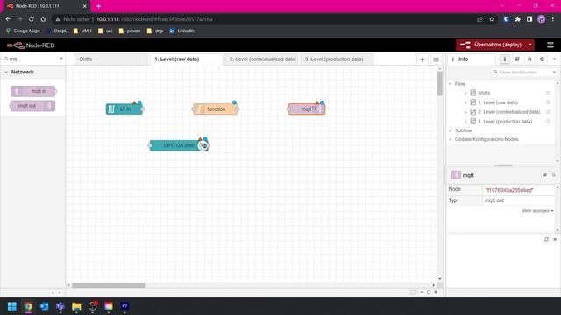Open File Explorer from taskbar
Screen dimensions: 561x315
pyautogui.click(x=76, y=306)
